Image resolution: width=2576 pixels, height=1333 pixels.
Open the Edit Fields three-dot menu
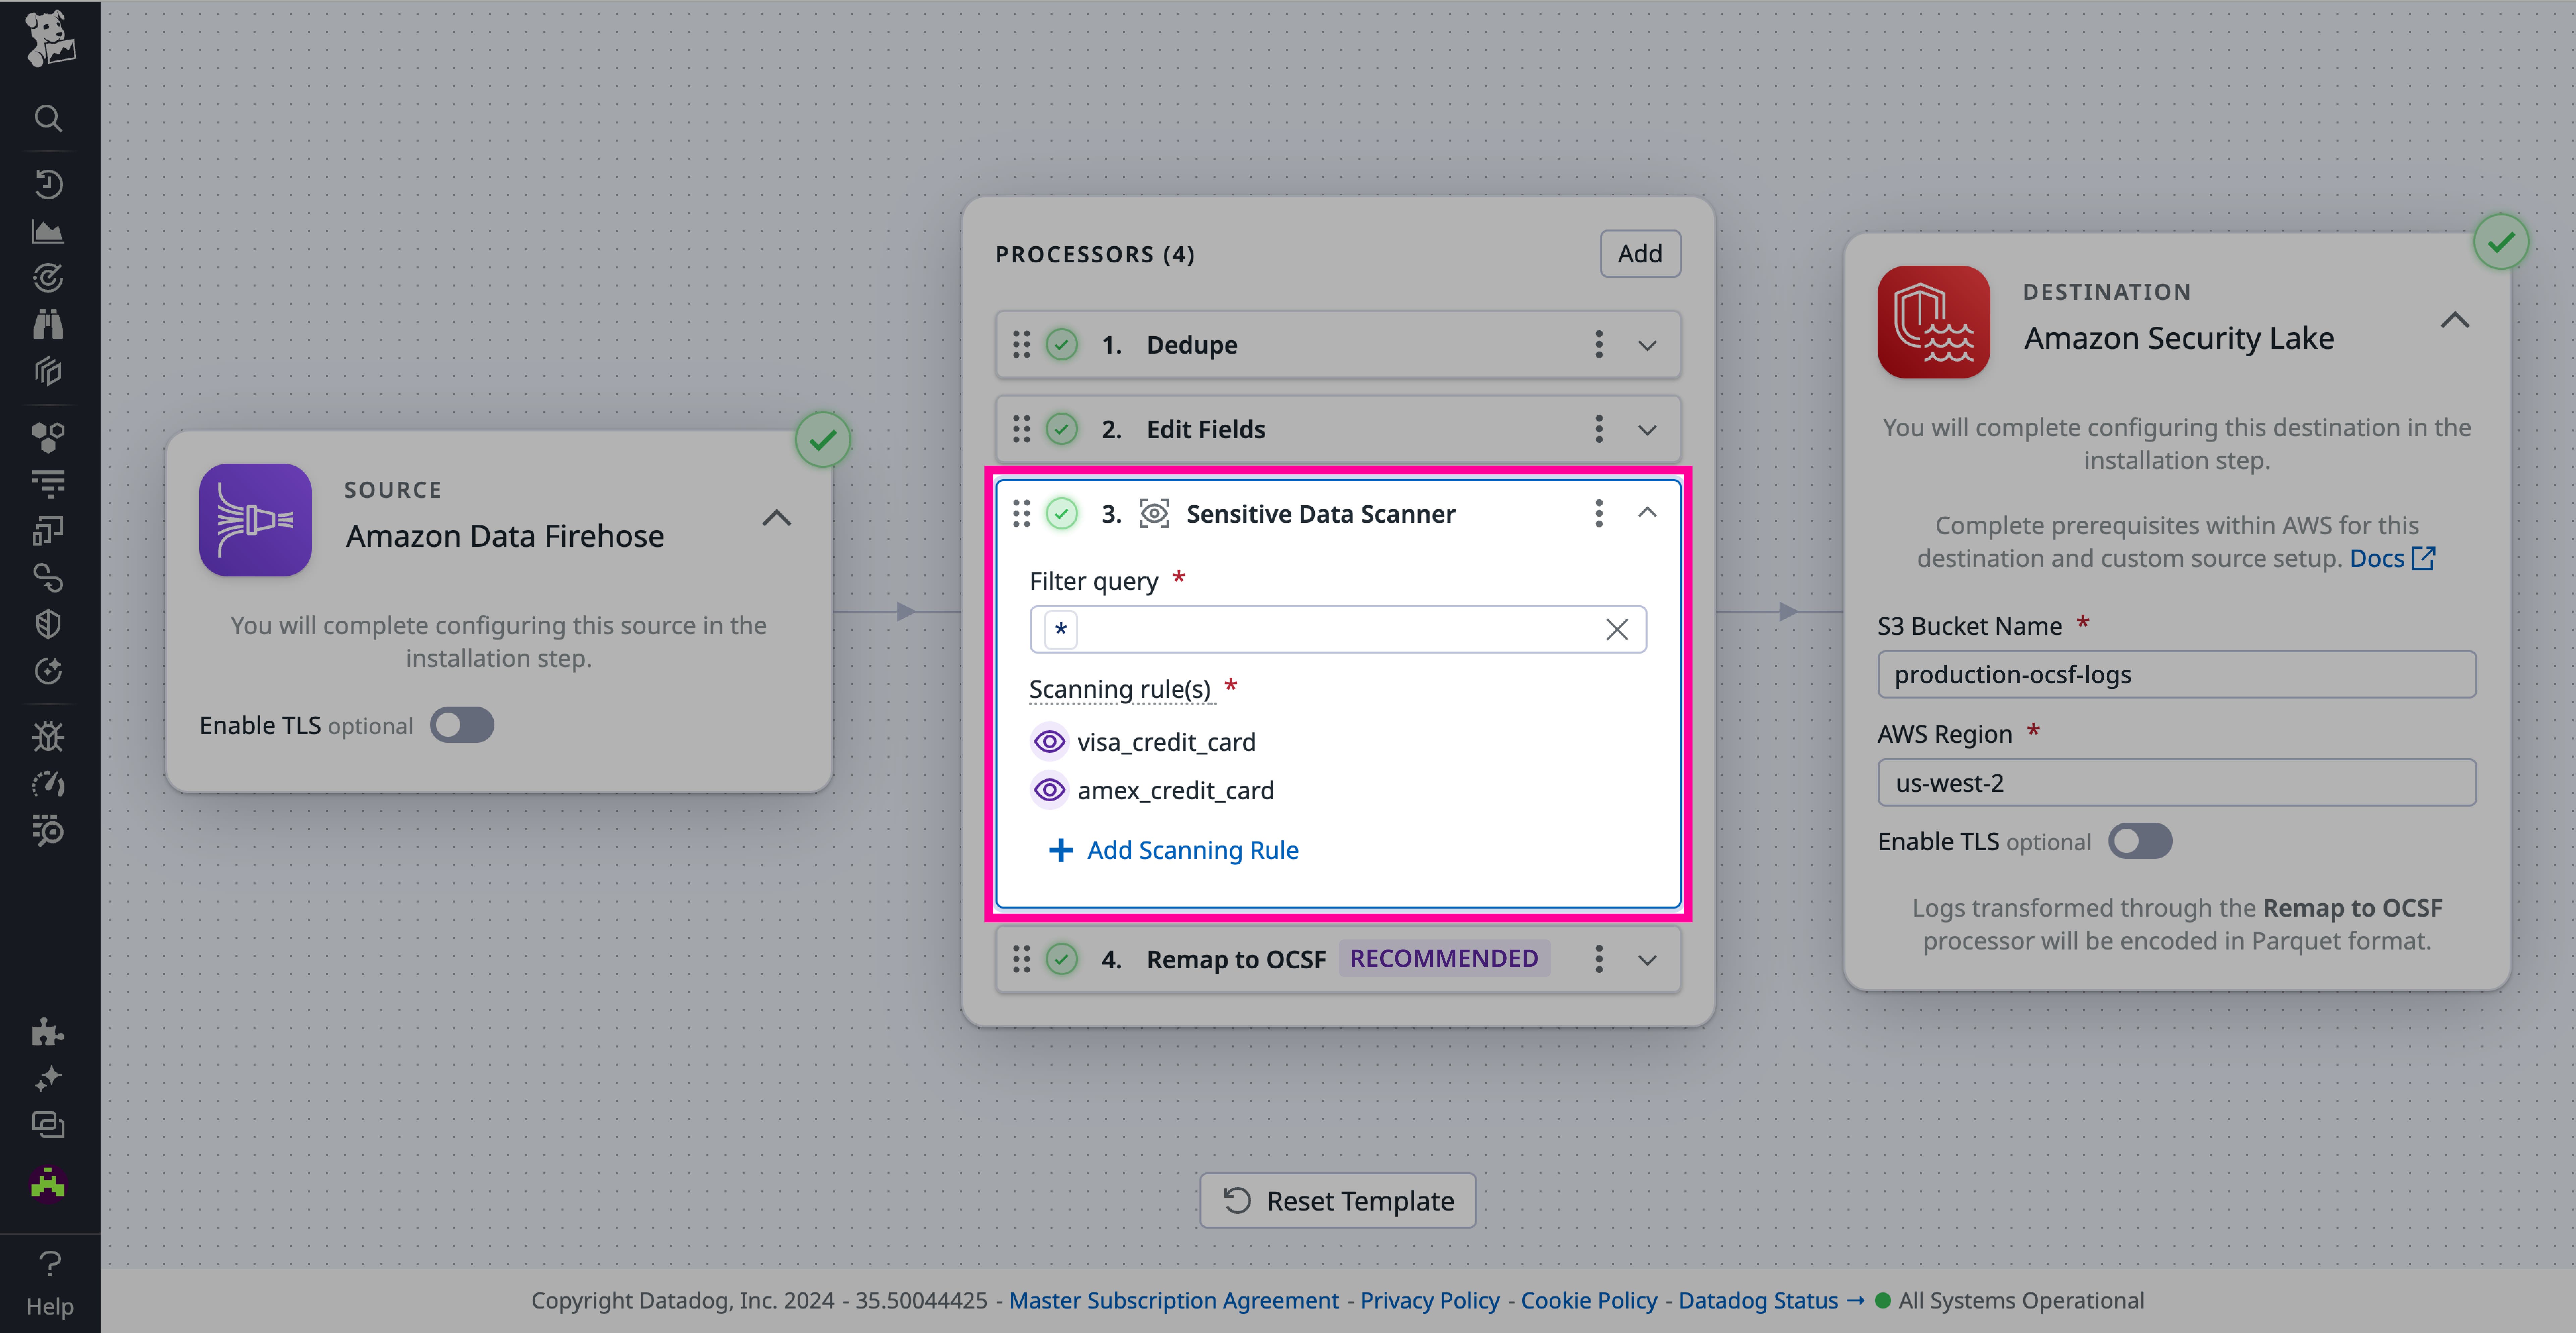(x=1598, y=429)
